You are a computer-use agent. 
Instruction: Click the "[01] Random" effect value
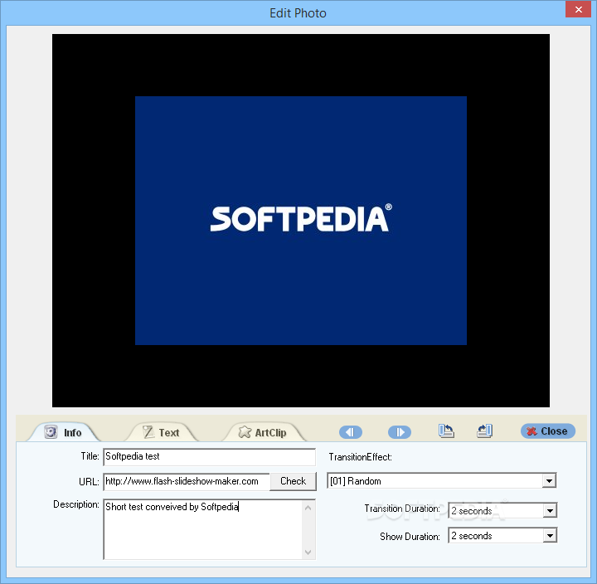click(x=355, y=481)
